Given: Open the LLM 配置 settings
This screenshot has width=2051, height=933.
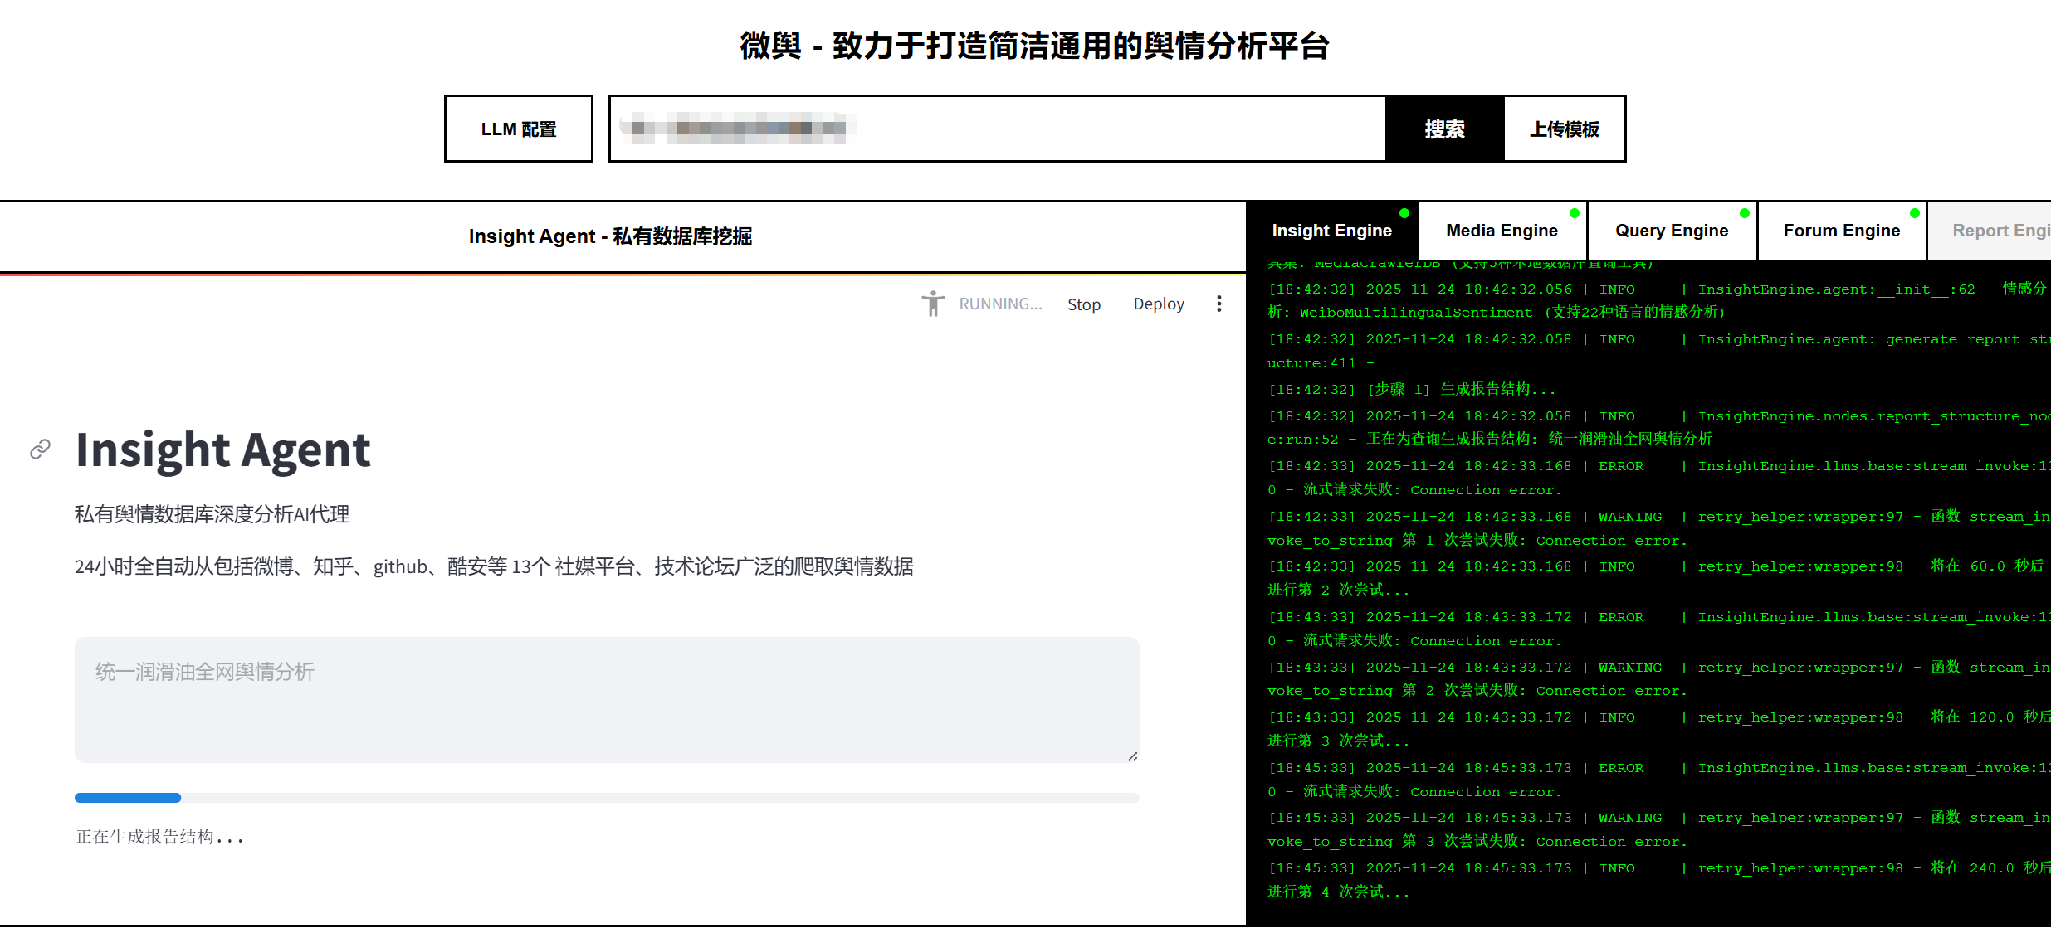Looking at the screenshot, I should click(x=518, y=129).
